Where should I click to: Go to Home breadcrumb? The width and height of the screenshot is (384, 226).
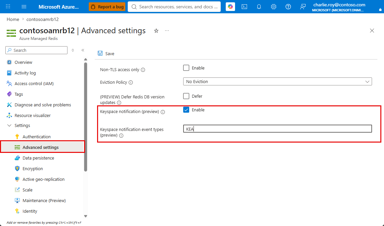click(x=13, y=19)
